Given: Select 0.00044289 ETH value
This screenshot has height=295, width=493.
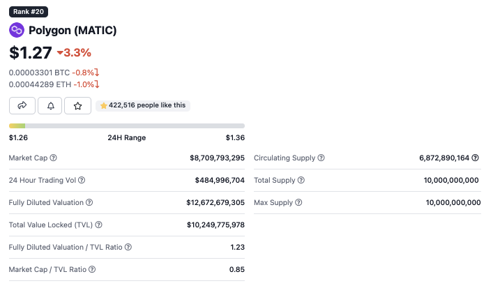Looking at the screenshot, I should point(40,84).
